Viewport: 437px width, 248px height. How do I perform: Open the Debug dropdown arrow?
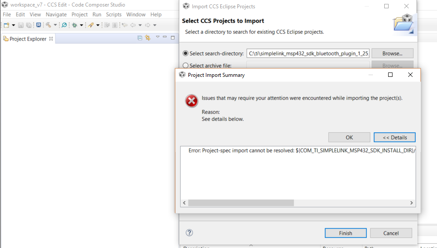[81, 25]
